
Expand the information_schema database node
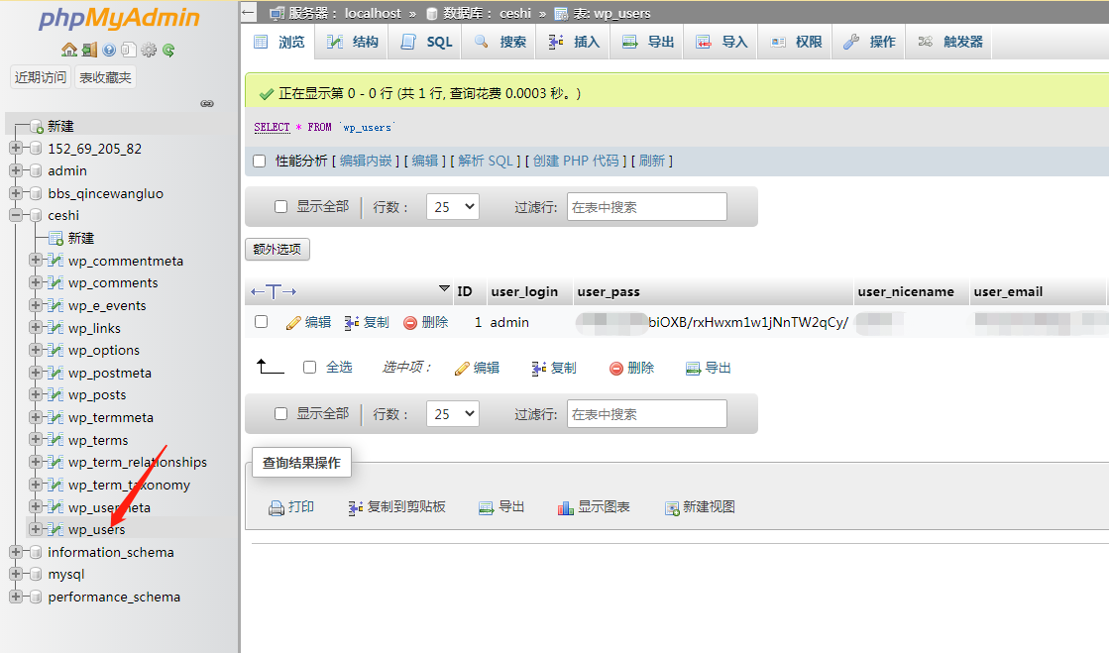click(x=16, y=552)
